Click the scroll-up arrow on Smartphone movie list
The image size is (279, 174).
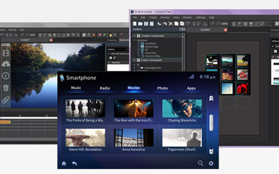pos(211,98)
